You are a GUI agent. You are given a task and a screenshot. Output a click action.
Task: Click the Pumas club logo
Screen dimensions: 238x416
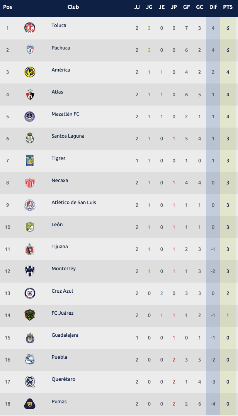point(30,403)
